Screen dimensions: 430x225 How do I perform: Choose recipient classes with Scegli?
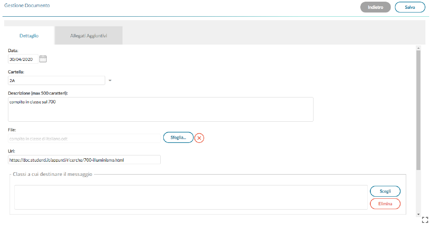coord(385,191)
